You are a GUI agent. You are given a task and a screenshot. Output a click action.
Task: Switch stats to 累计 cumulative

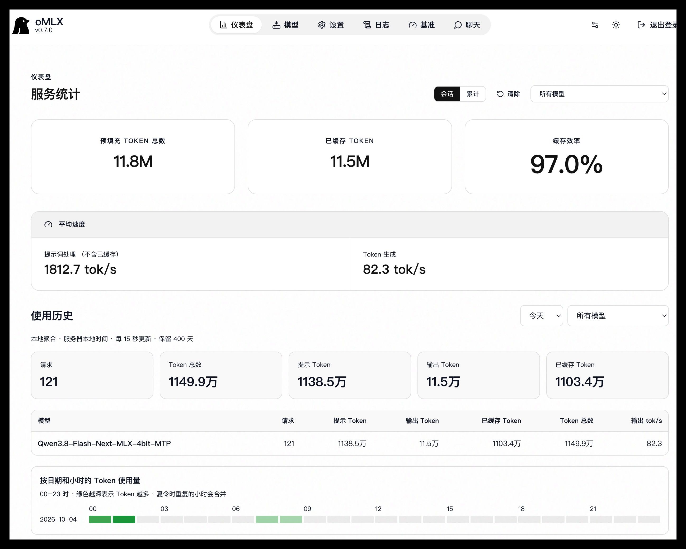pyautogui.click(x=472, y=94)
